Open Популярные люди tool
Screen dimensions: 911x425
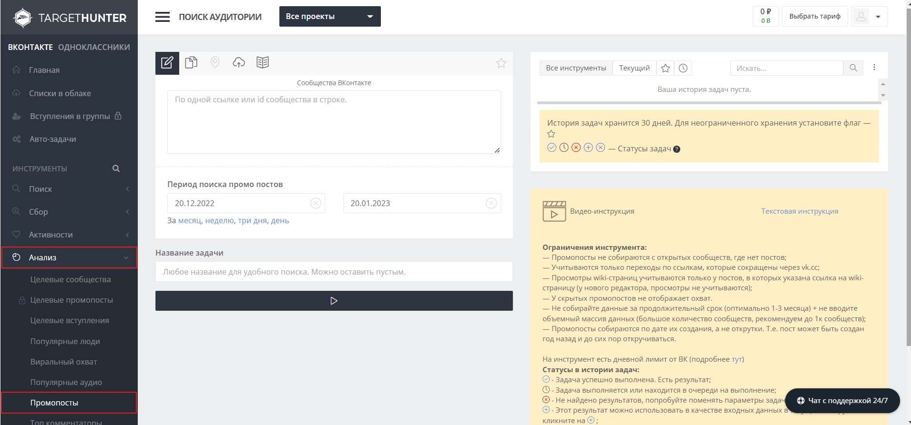point(65,341)
